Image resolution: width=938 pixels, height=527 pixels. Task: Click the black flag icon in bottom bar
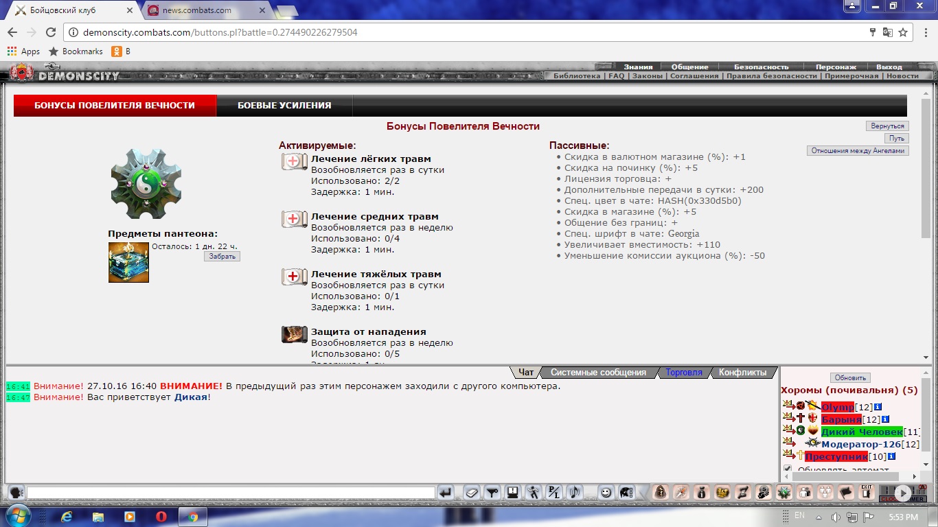(845, 492)
